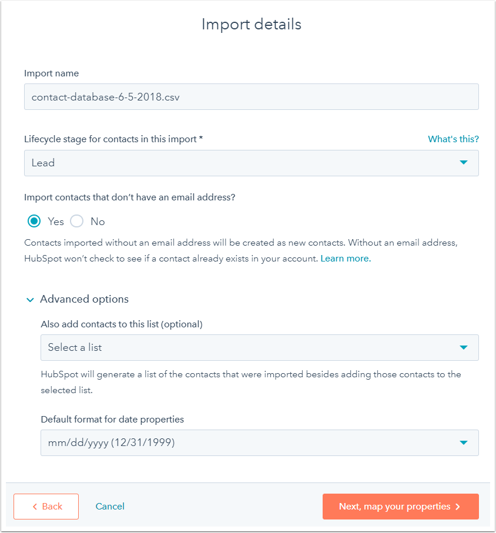Follow the Learn more link
Image resolution: width=496 pixels, height=533 pixels.
coord(346,259)
